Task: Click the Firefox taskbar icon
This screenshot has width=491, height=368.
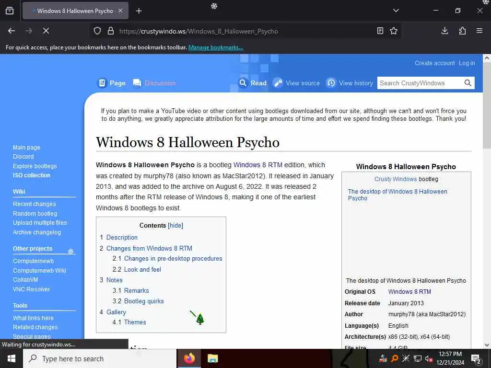Action: click(189, 358)
